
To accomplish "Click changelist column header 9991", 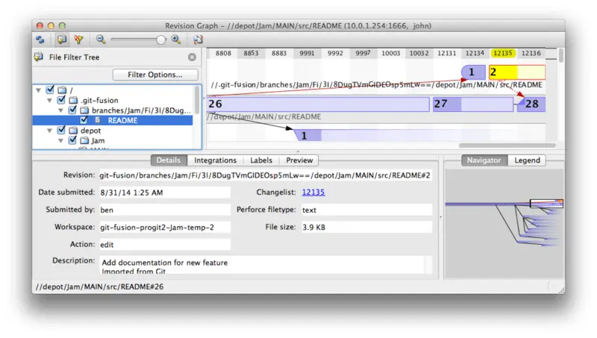I will point(307,53).
